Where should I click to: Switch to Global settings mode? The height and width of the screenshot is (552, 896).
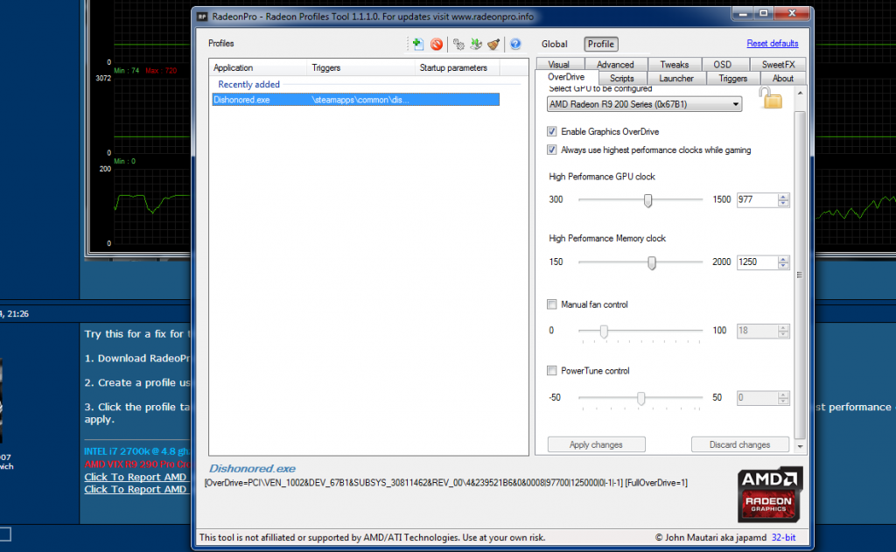tap(554, 44)
